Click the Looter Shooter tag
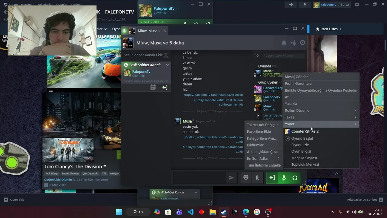387x218 pixels. (x=70, y=173)
